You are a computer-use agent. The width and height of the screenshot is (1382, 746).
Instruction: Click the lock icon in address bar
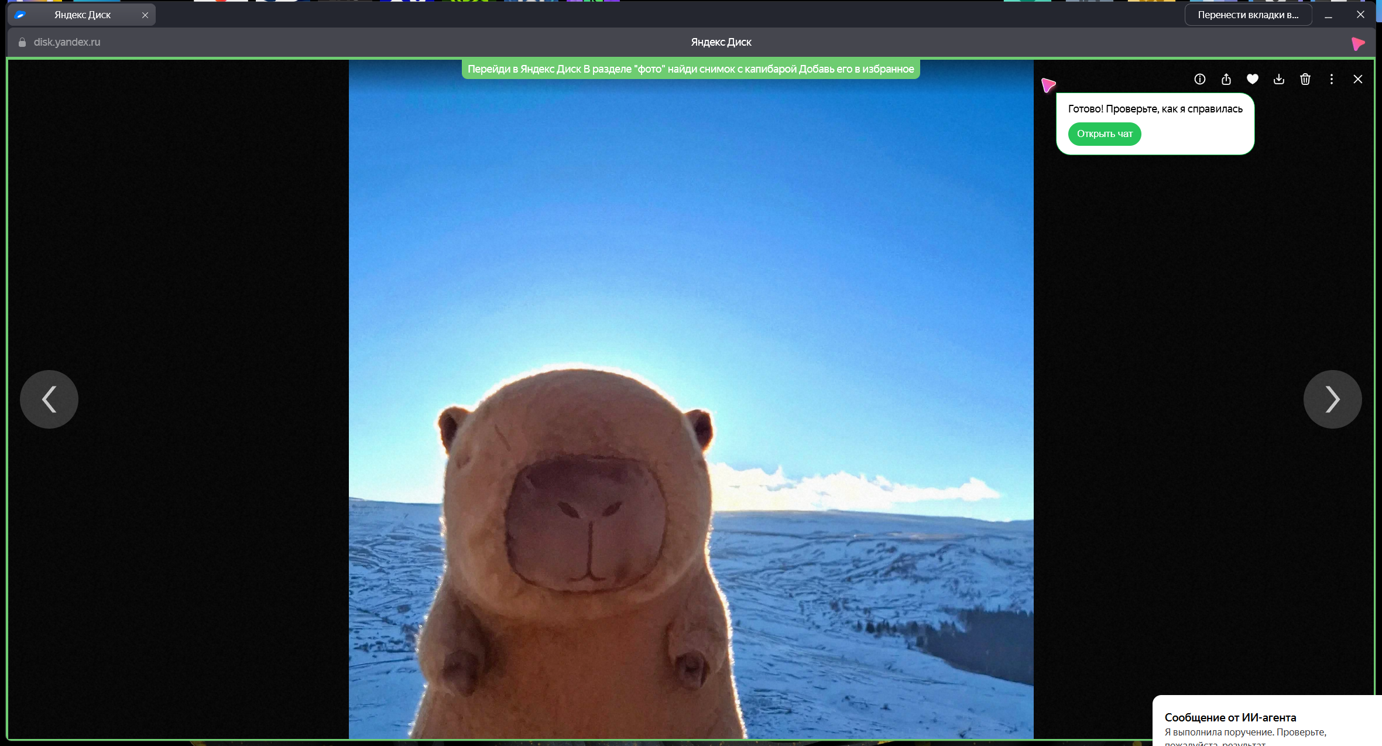tap(22, 42)
